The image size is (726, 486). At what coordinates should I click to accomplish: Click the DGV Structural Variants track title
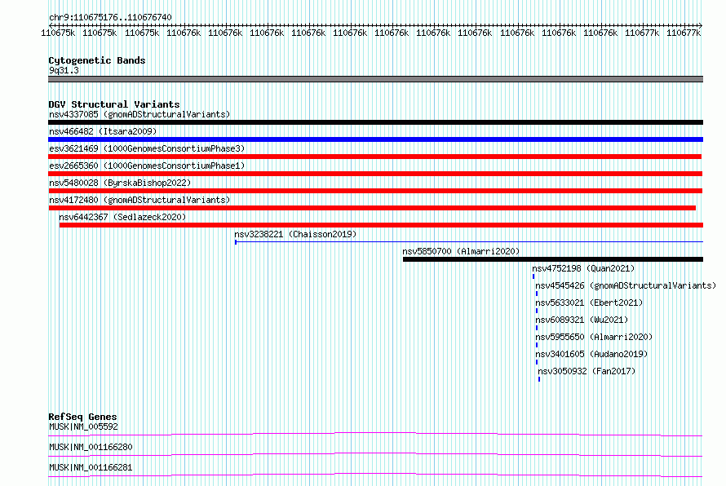click(114, 104)
